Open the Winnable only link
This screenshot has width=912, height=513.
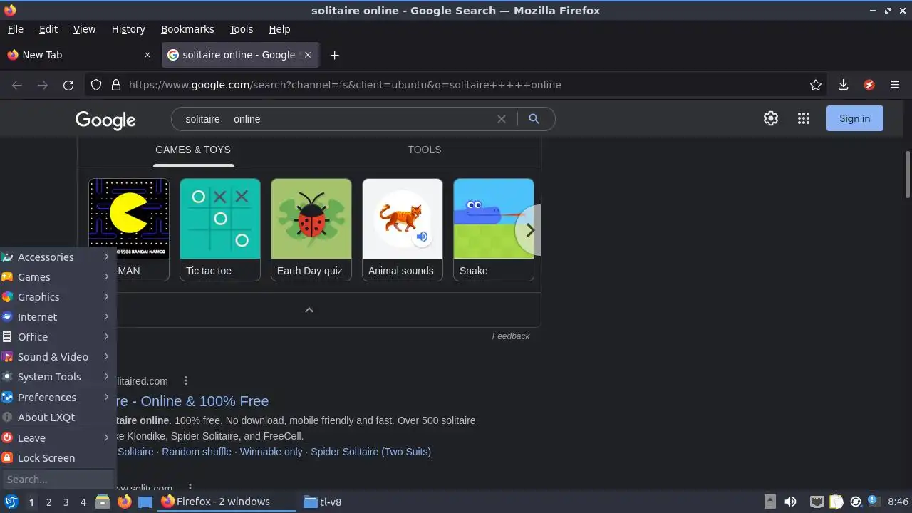click(x=271, y=452)
